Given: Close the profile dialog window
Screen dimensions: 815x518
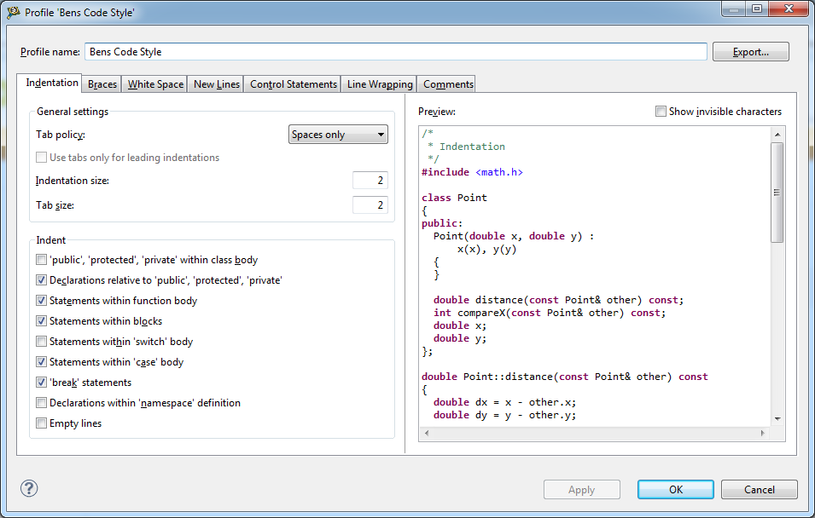Looking at the screenshot, I should point(789,9).
